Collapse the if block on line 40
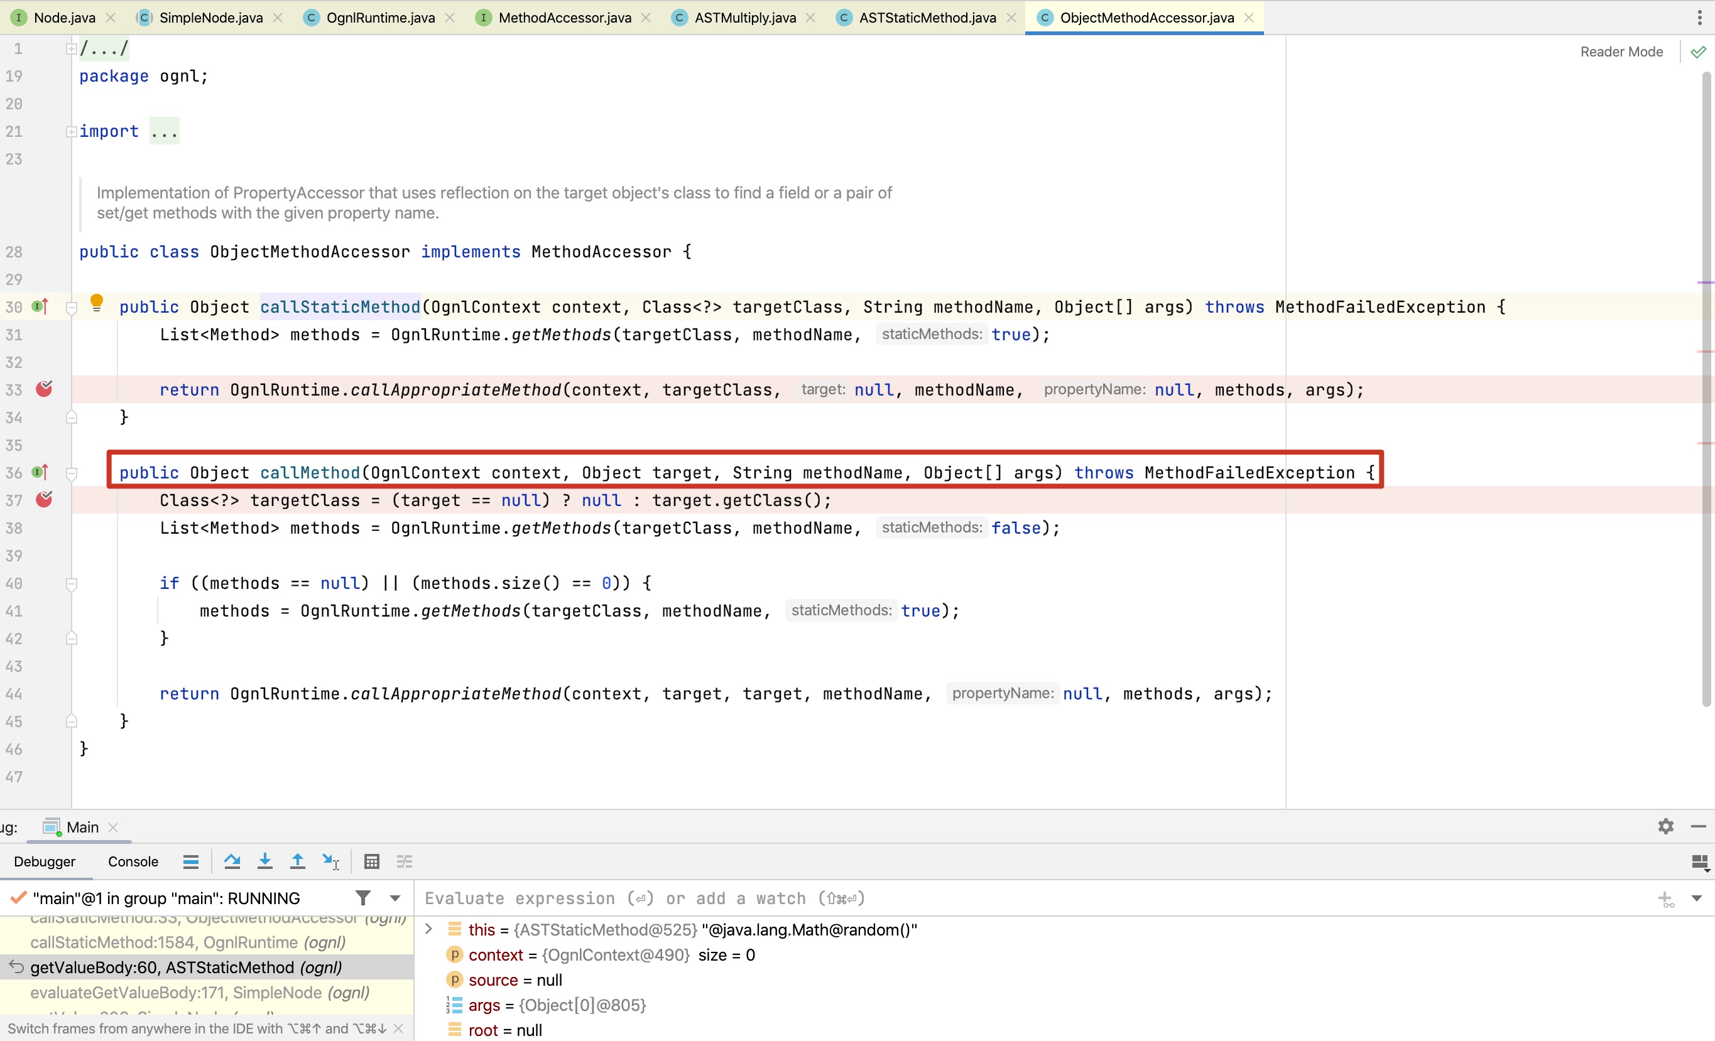Viewport: 1715px width, 1041px height. (71, 584)
